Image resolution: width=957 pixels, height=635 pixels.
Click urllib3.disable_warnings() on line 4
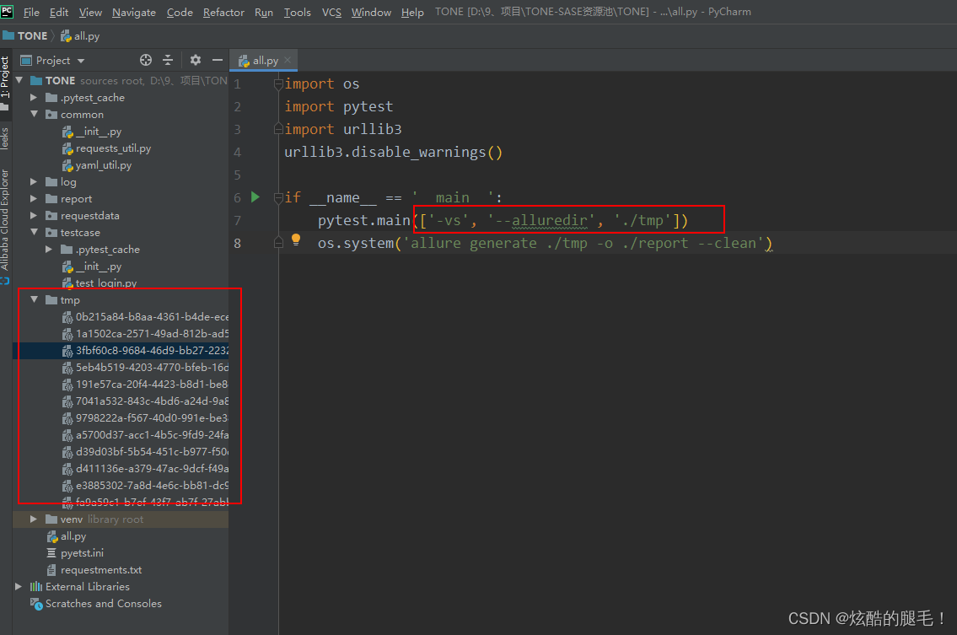(393, 152)
